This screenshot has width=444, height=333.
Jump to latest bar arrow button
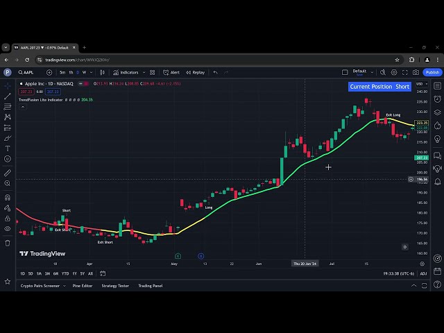tap(405, 247)
